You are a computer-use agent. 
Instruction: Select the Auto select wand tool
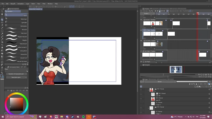2,25
